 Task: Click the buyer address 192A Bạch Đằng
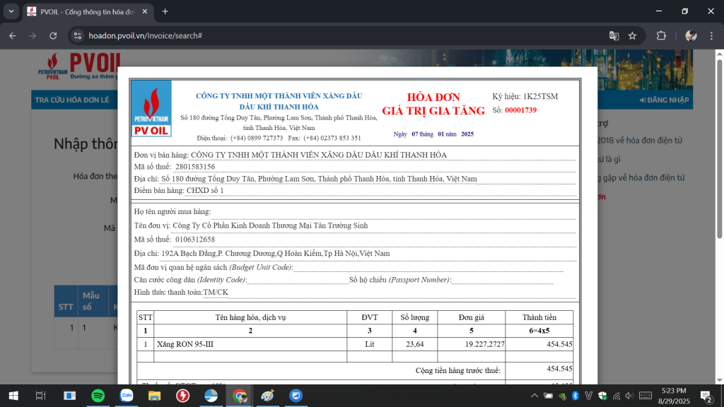click(x=275, y=254)
